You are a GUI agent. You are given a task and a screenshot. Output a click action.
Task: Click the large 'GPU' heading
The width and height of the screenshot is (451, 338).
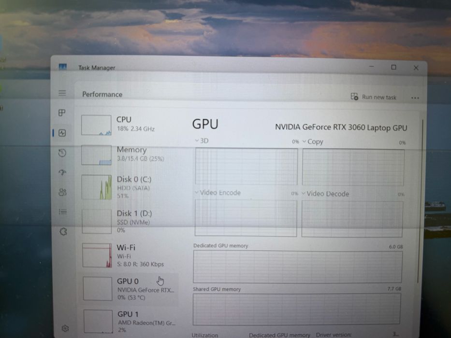pos(205,124)
